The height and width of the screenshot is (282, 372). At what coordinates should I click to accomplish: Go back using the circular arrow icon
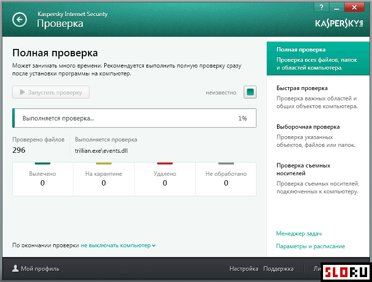pos(20,20)
